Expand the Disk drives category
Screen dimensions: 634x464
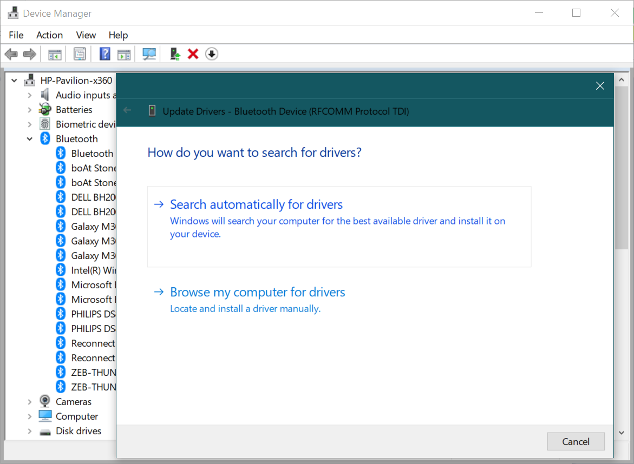[30, 430]
